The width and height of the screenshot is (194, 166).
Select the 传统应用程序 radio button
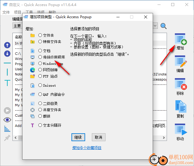[40, 57]
